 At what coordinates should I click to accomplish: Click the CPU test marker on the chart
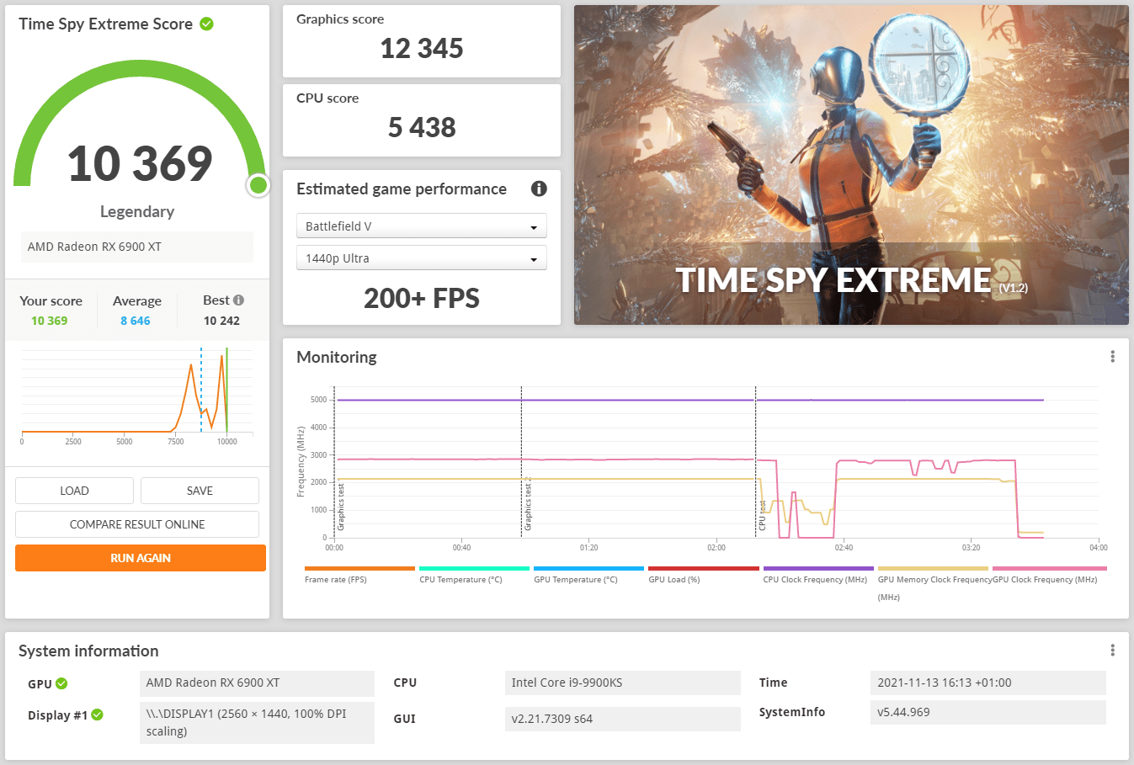point(762,514)
